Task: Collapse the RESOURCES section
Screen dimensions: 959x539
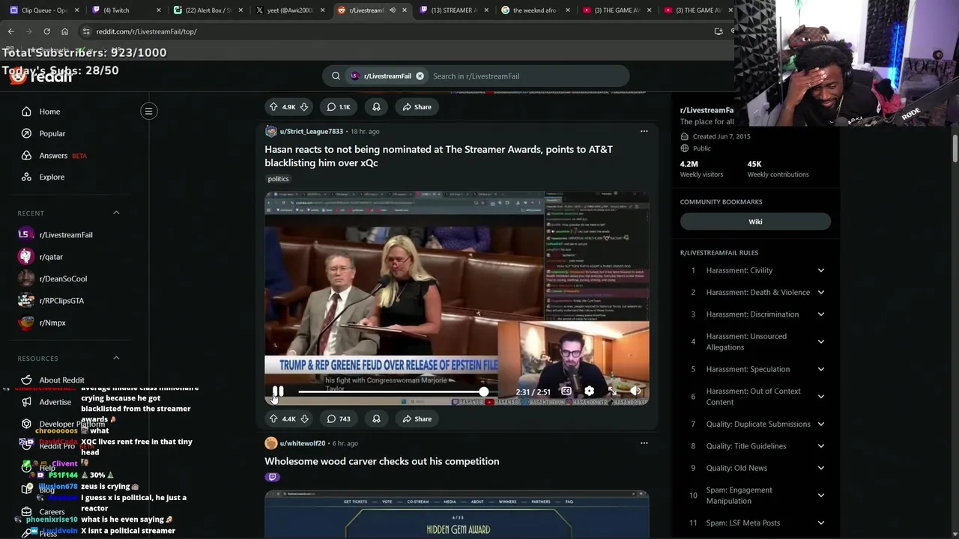Action: click(x=116, y=358)
